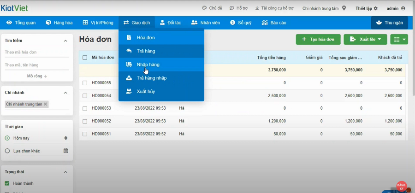Click invoice code HD000052

pyautogui.click(x=101, y=121)
